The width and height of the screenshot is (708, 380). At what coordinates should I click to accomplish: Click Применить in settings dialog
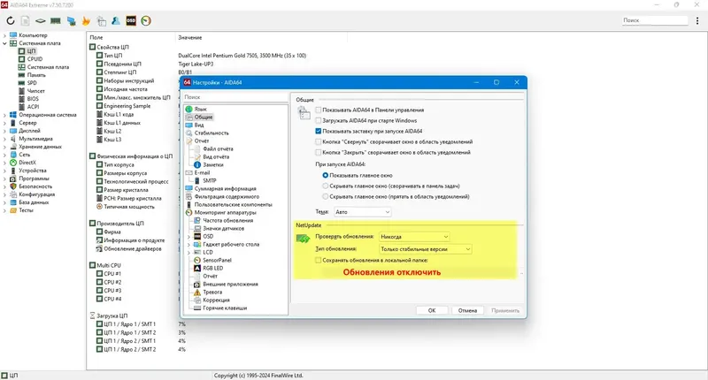(504, 310)
